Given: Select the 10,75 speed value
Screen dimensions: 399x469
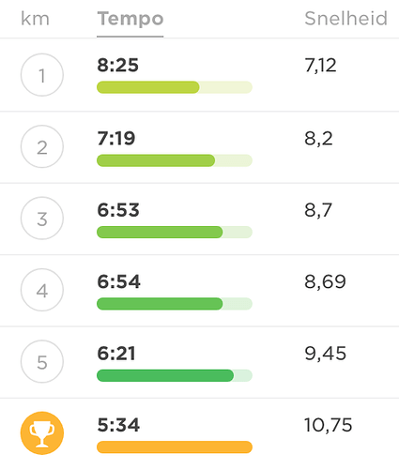Looking at the screenshot, I should click(329, 425).
